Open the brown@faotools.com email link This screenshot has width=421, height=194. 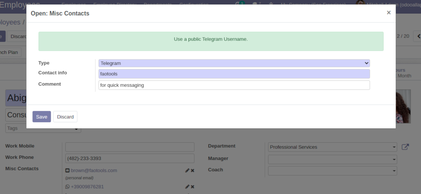(94, 171)
